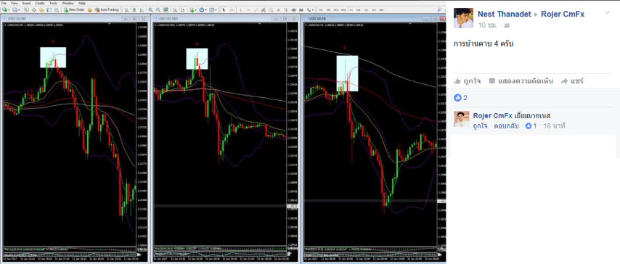Click the light blue highlighted rectangle on M5 chart

tap(53, 57)
